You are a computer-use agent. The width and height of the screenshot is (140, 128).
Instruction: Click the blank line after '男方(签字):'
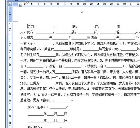(63, 101)
